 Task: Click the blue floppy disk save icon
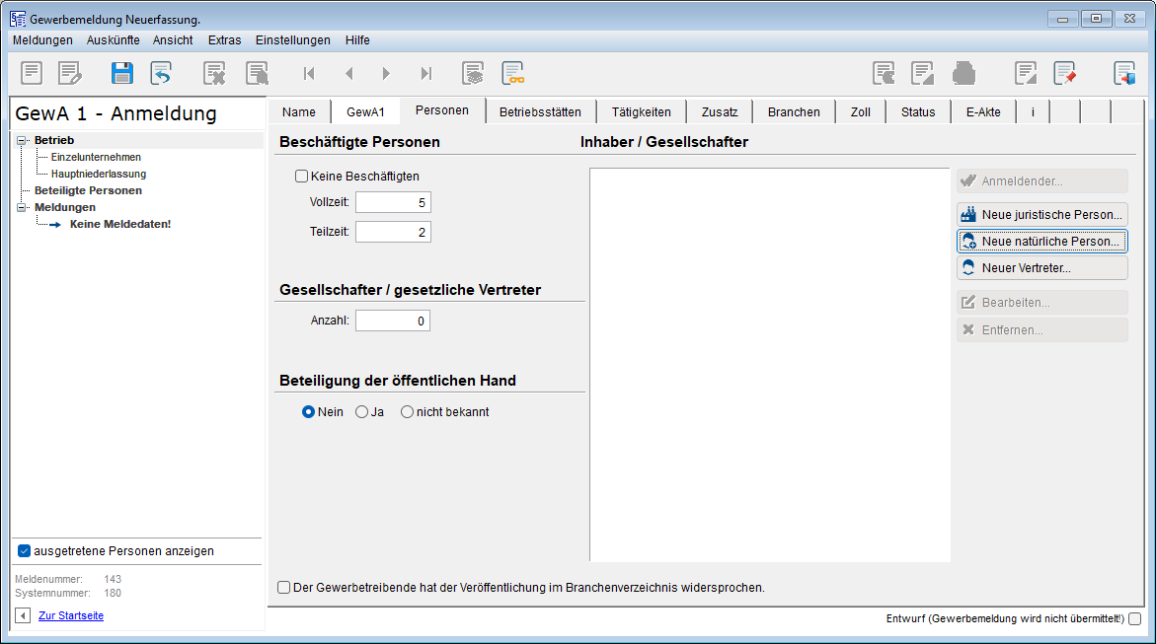click(x=122, y=73)
